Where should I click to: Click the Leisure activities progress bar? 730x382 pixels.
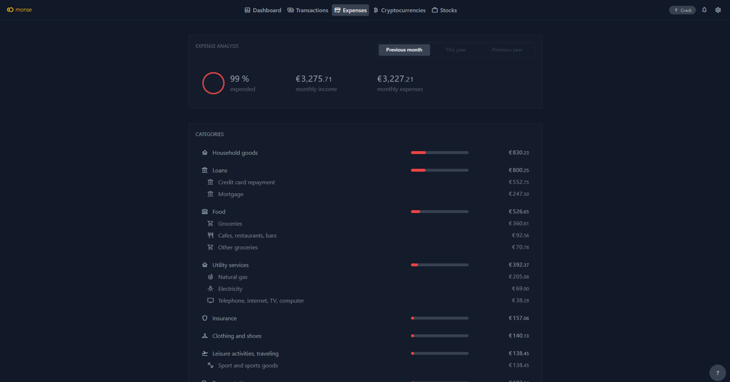pyautogui.click(x=439, y=353)
